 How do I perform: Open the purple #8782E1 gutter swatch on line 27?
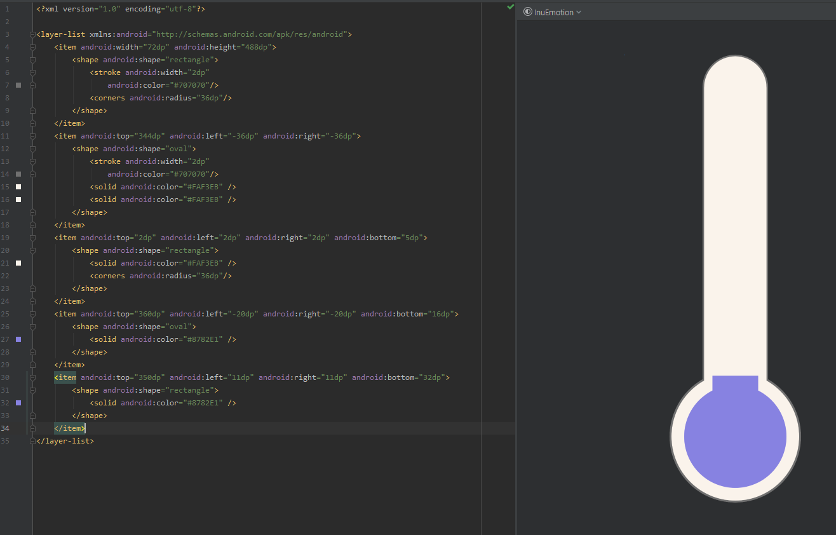[x=18, y=339]
